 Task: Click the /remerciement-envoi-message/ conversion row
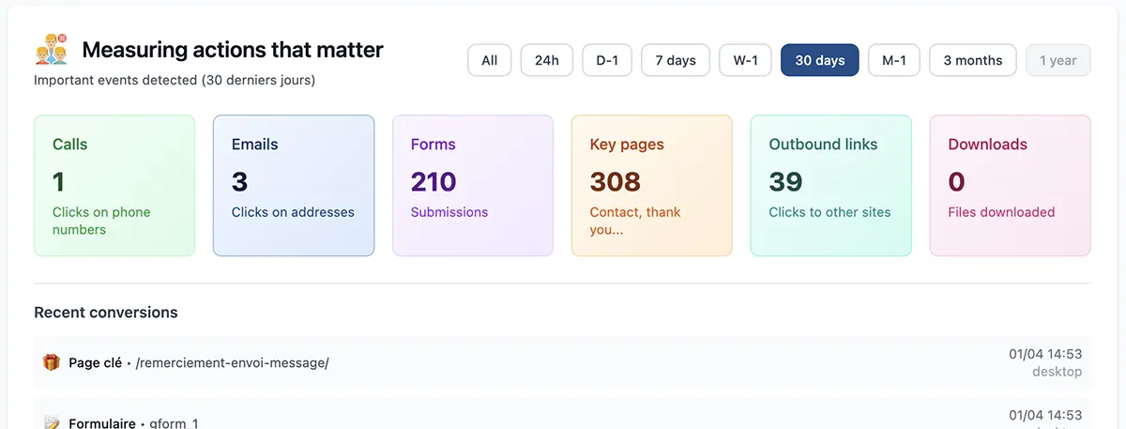click(x=562, y=362)
